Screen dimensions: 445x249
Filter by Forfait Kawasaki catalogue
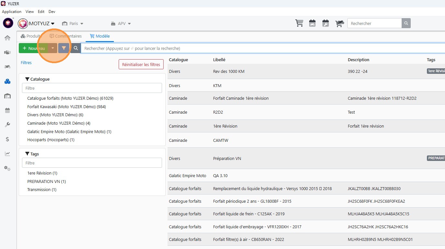click(x=66, y=107)
